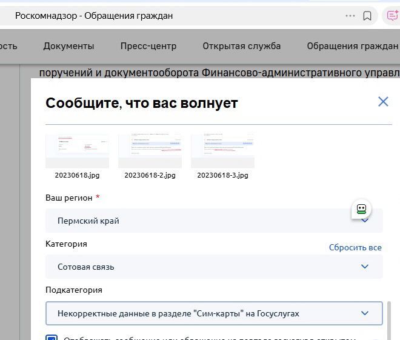Click the "Сбросить все" link

point(355,247)
